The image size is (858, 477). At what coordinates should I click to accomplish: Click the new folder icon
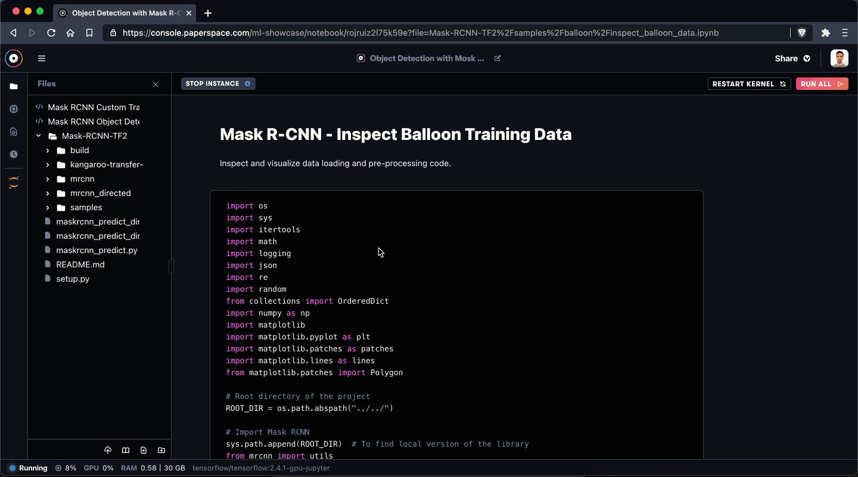pyautogui.click(x=161, y=450)
